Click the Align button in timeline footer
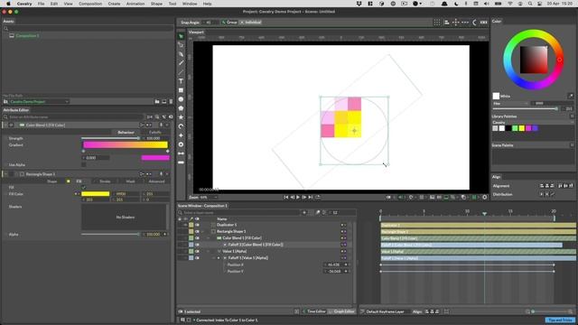 (417, 311)
